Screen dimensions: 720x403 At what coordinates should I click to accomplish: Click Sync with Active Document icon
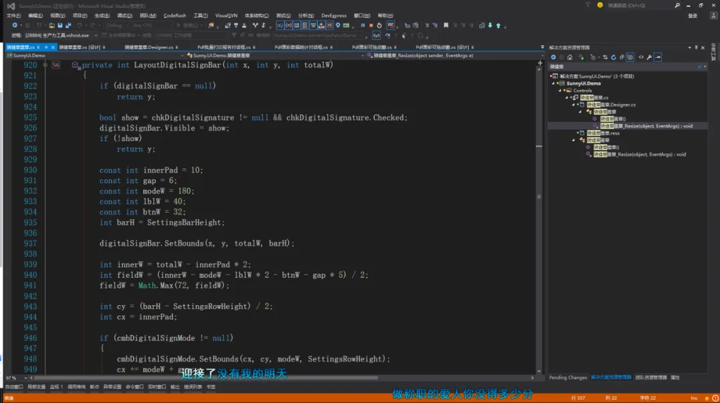(605, 57)
